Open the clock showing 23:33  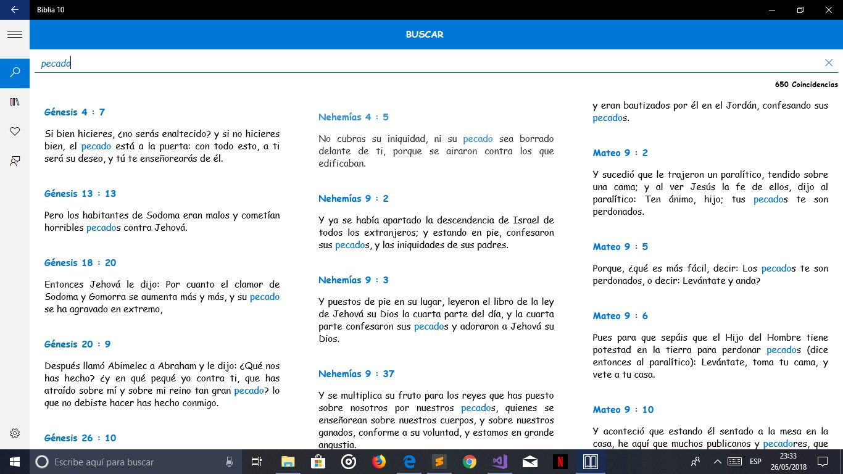pos(788,462)
